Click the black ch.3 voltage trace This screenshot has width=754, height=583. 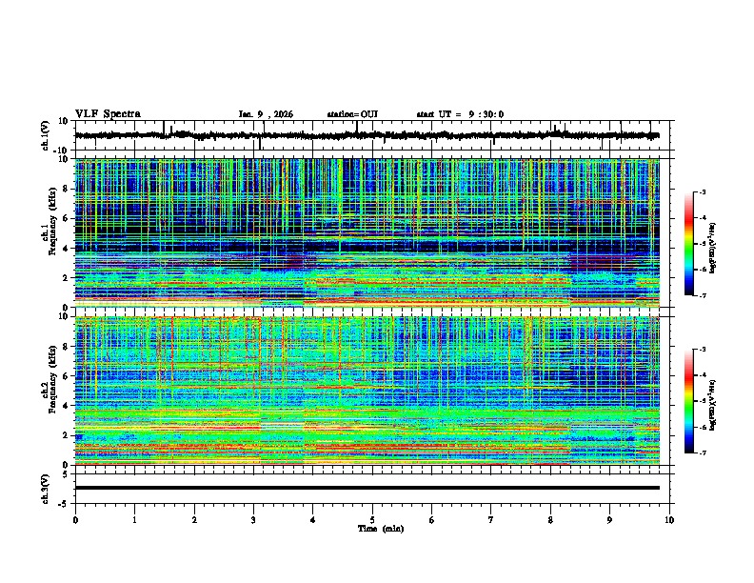coord(367,488)
